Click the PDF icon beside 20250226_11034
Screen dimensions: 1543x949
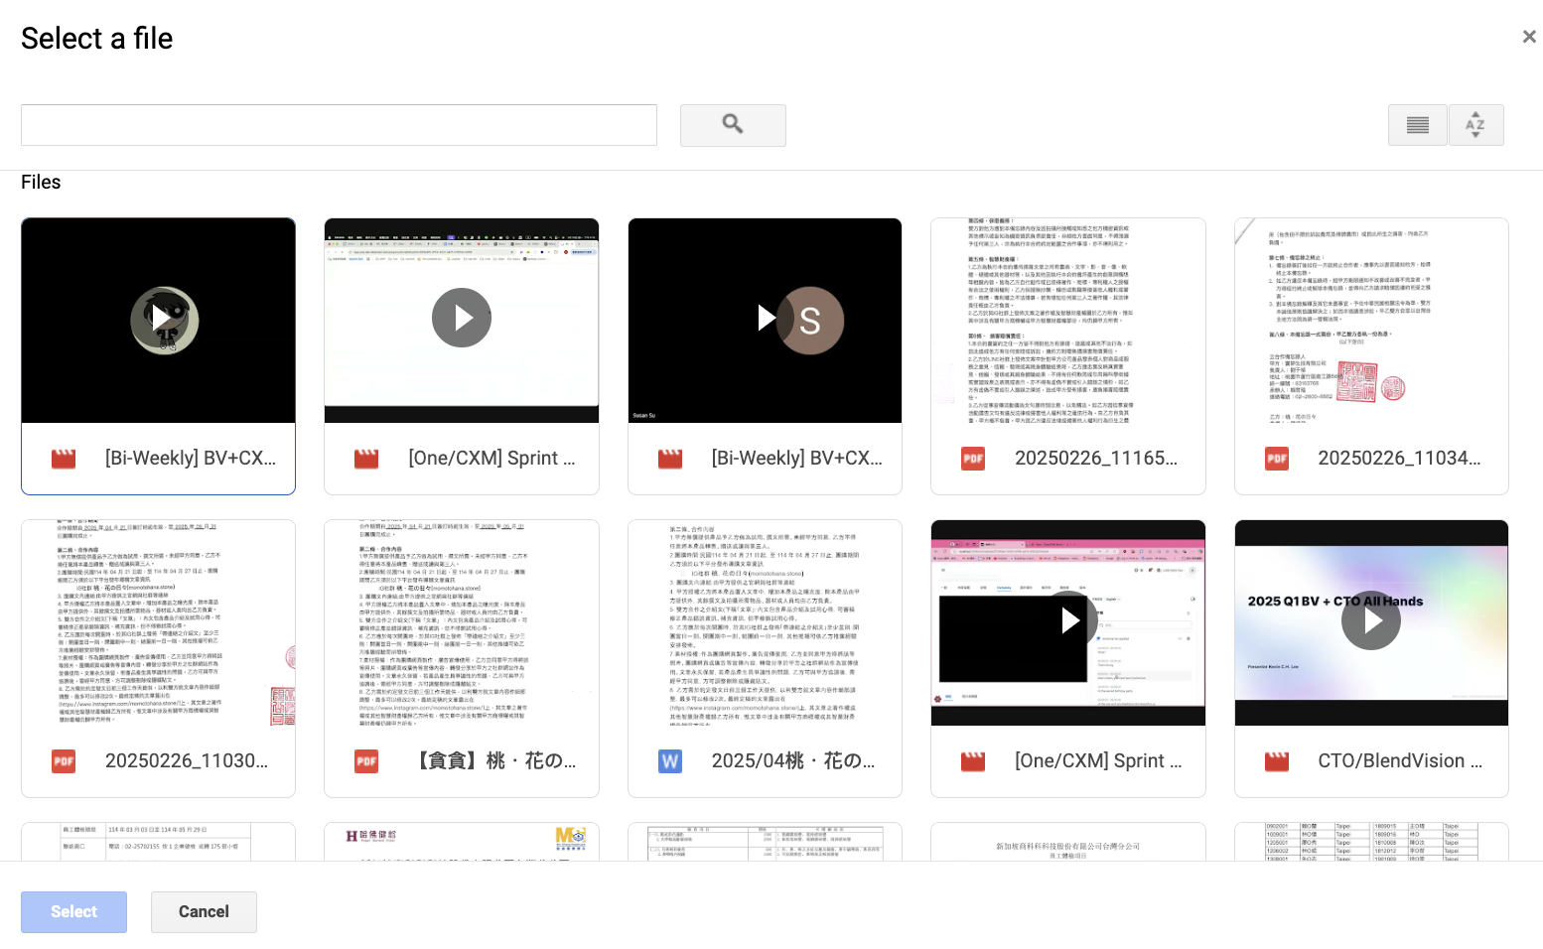pyautogui.click(x=1276, y=459)
